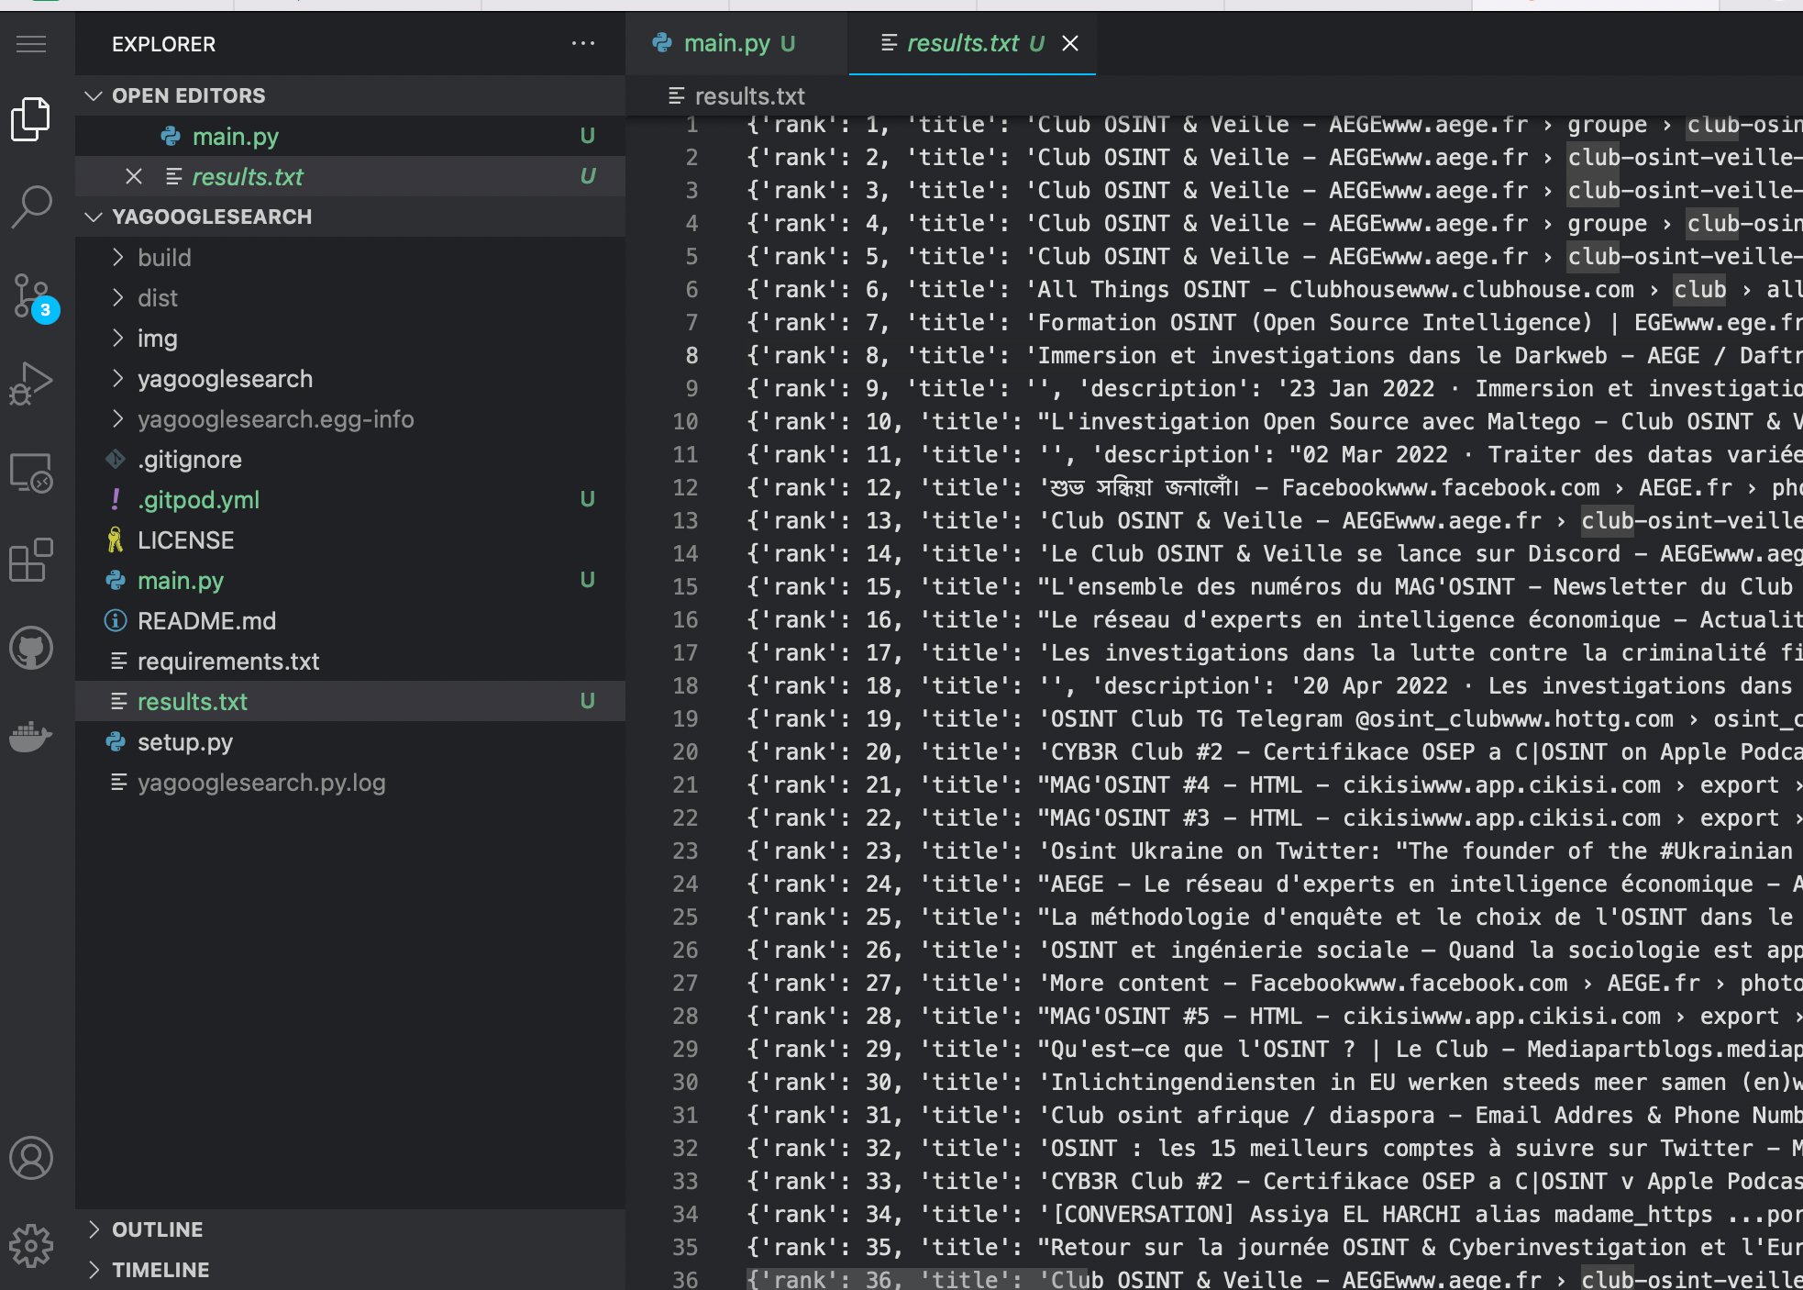This screenshot has width=1803, height=1290.
Task: Switch to the main.py editor tab
Action: coord(725,43)
